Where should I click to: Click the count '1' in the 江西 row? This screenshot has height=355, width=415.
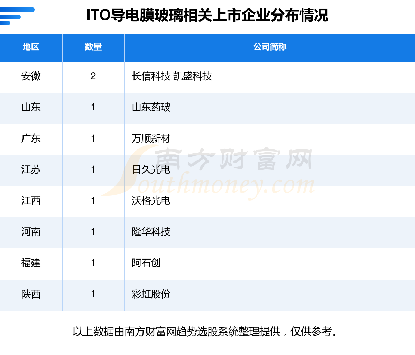point(93,201)
